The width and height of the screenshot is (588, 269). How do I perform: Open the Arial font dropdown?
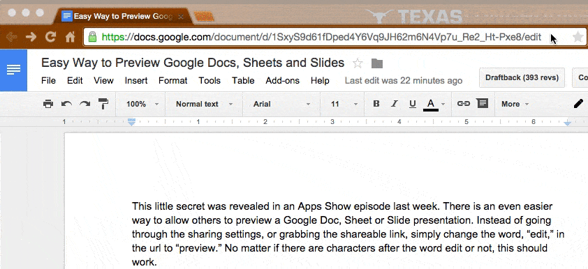(x=281, y=104)
